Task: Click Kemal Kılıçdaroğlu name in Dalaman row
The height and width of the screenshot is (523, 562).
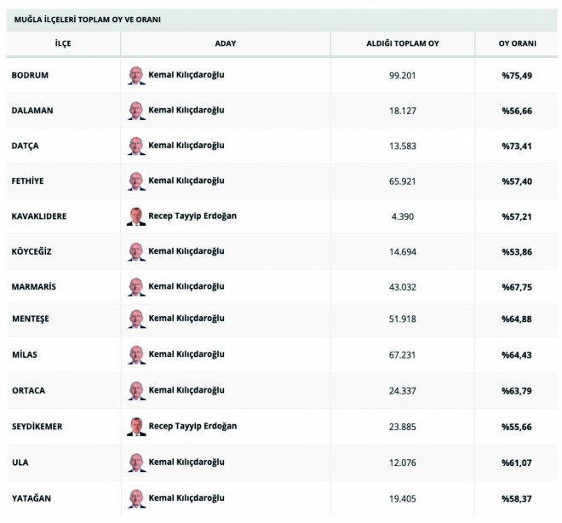Action: point(186,110)
